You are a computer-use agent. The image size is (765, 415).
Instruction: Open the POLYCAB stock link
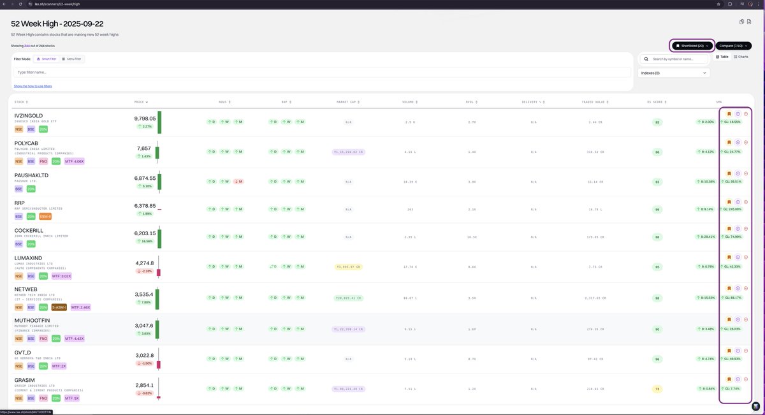pyautogui.click(x=26, y=144)
